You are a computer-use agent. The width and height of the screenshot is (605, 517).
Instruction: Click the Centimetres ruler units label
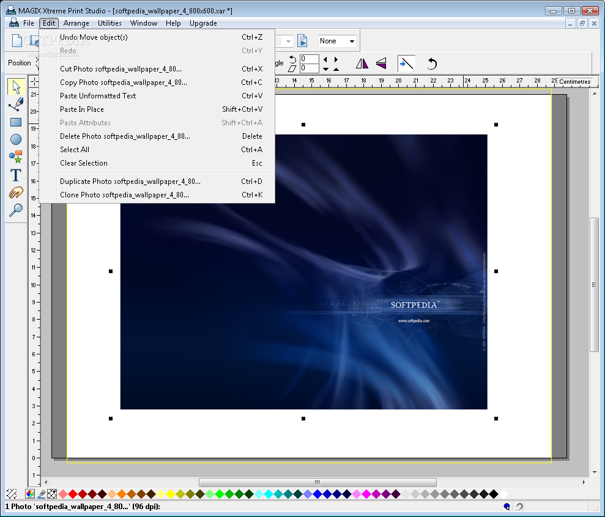(575, 82)
